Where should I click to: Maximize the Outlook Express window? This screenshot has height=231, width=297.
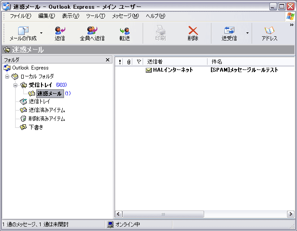pos(282,6)
